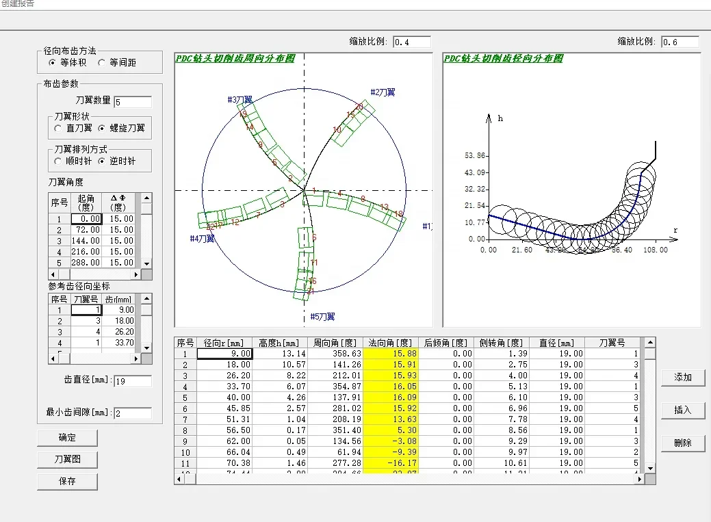The width and height of the screenshot is (711, 522).
Task: Click the 刀翼号 column header in main table
Action: [612, 343]
